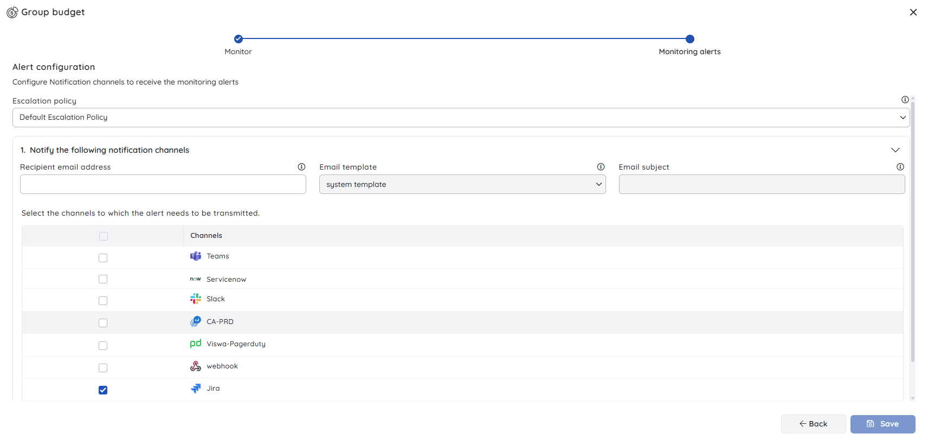Click the Servicenow channel logo
928x440 pixels.
tap(196, 279)
